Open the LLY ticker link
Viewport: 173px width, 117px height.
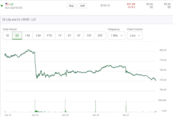12,4
